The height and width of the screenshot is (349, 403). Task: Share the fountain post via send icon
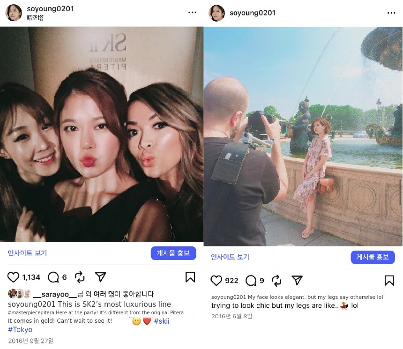coord(297,281)
